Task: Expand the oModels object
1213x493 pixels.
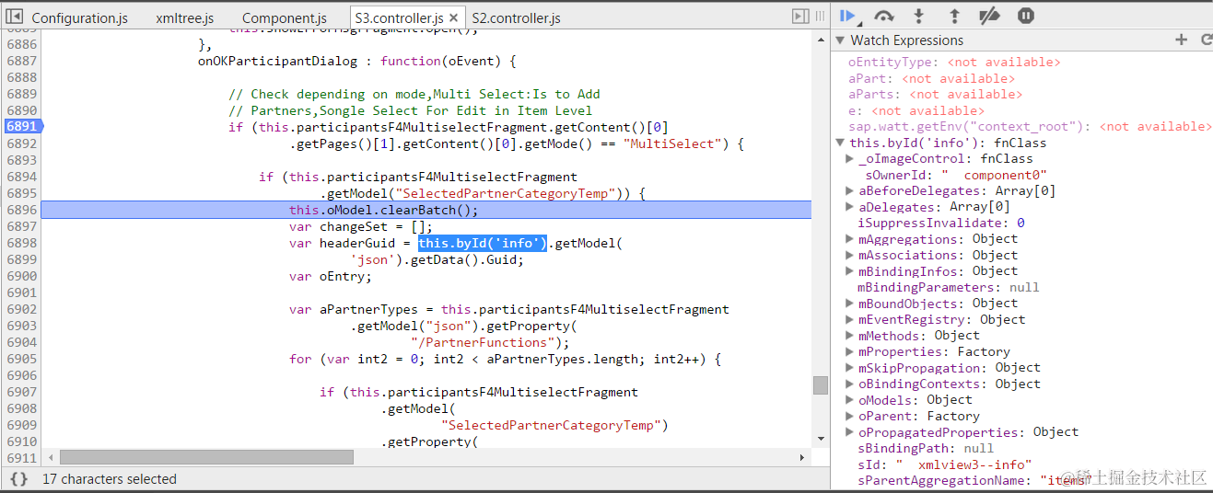Action: point(851,400)
